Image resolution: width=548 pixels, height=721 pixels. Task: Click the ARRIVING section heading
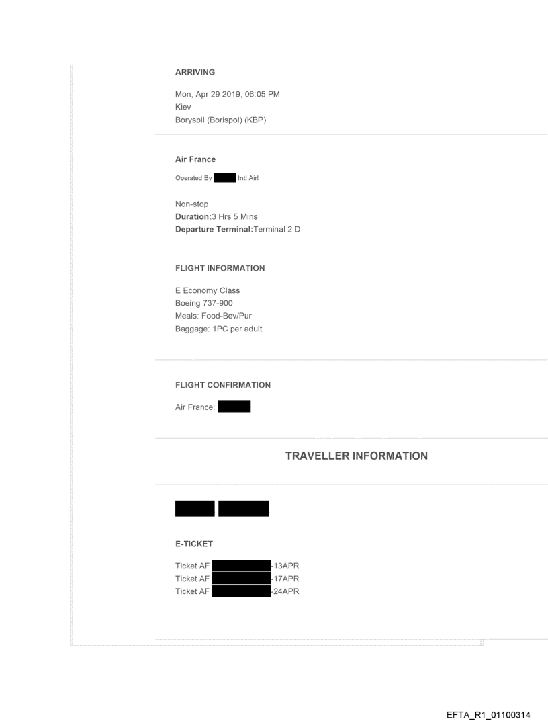pyautogui.click(x=195, y=73)
